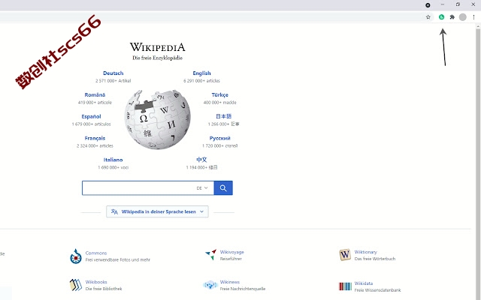
Task: Click 'Frei verwendbare Fotos und mehr' text
Action: click(118, 260)
